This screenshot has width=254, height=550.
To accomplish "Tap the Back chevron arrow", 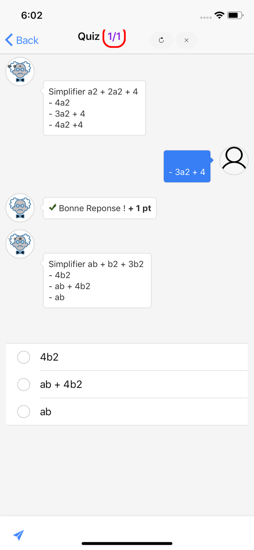I will (x=9, y=40).
